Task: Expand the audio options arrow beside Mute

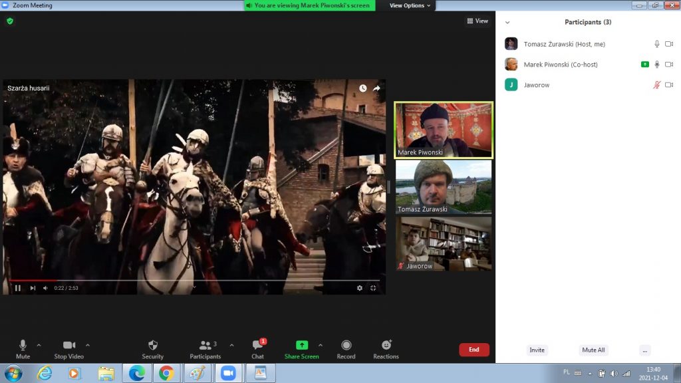Action: coord(39,345)
